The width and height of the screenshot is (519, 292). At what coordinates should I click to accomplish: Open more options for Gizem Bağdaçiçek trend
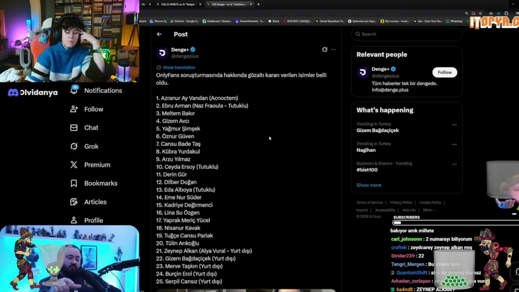pyautogui.click(x=454, y=125)
